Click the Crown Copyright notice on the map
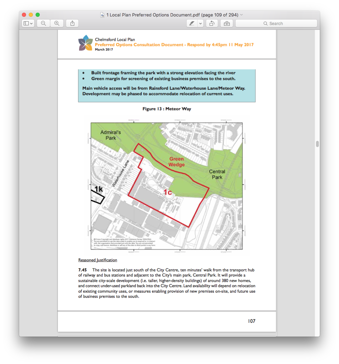 coord(125,242)
